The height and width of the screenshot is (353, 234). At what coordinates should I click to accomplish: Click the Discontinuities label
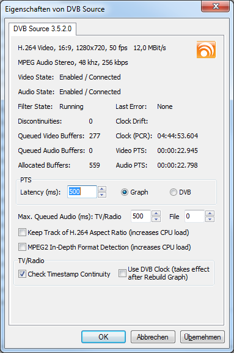pos(40,121)
